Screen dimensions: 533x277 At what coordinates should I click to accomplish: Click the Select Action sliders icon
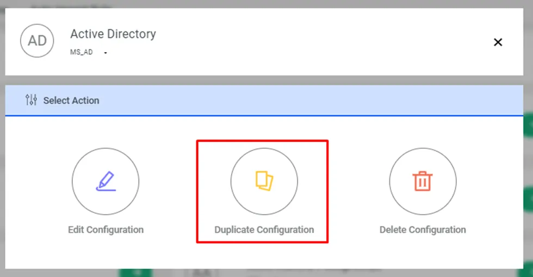[31, 100]
